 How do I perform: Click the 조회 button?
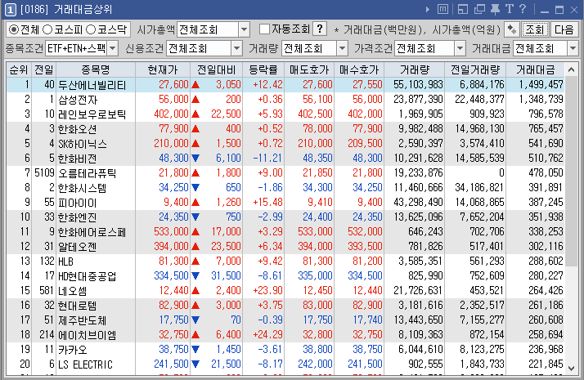pos(534,29)
